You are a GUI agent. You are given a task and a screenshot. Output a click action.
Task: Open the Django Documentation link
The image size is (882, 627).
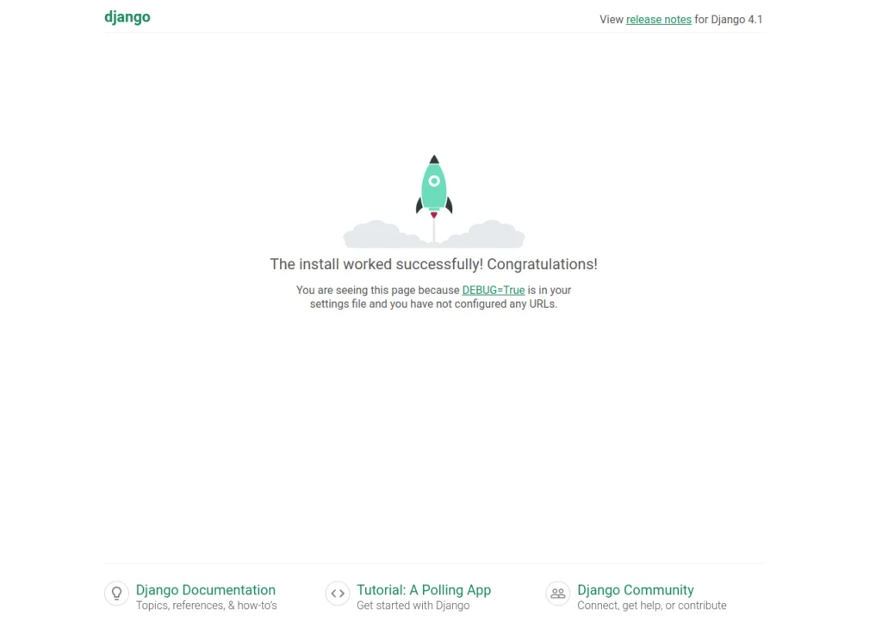(205, 590)
